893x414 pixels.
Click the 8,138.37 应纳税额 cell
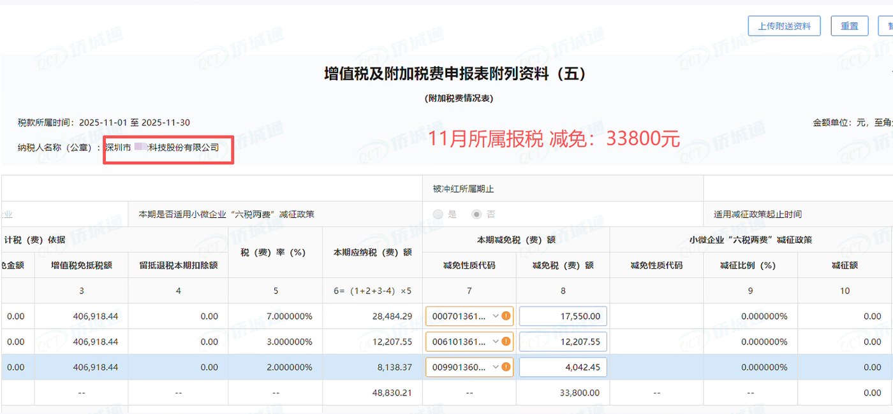(x=373, y=367)
